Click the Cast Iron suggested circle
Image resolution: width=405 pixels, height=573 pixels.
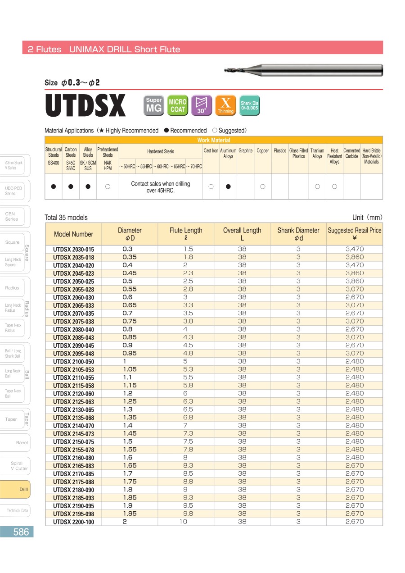pos(211,186)
